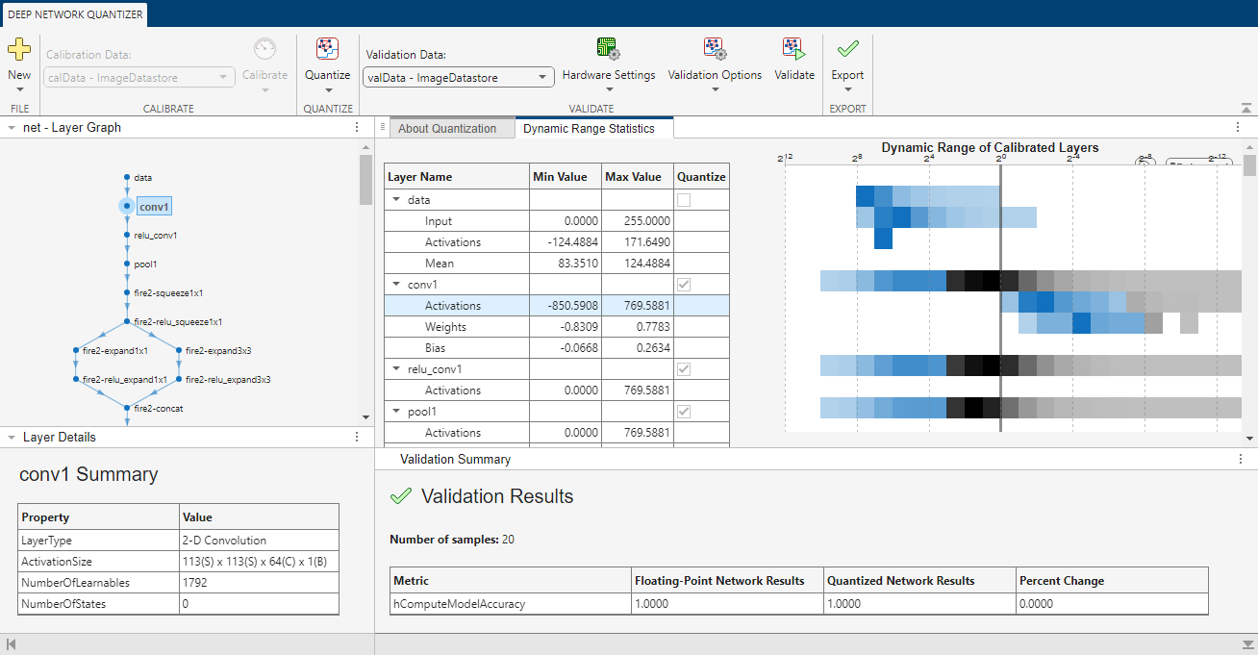The height and width of the screenshot is (655, 1258).
Task: Click the Quantize icon in toolstrip
Action: [x=328, y=49]
